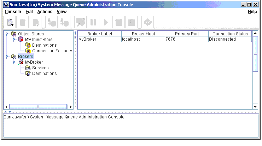Click the Services folder icon
This screenshot has height=146, width=262.
[x=28, y=68]
